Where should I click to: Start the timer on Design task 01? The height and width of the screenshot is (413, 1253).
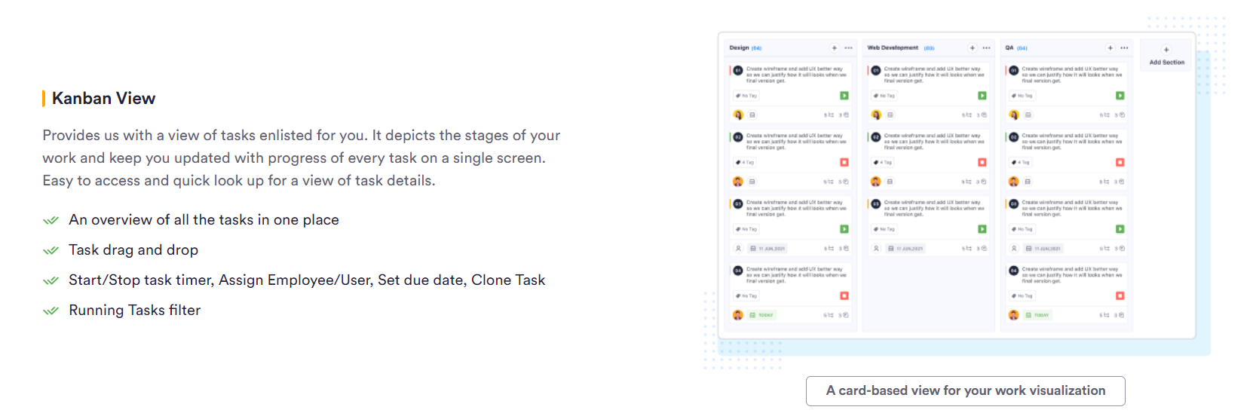point(844,96)
